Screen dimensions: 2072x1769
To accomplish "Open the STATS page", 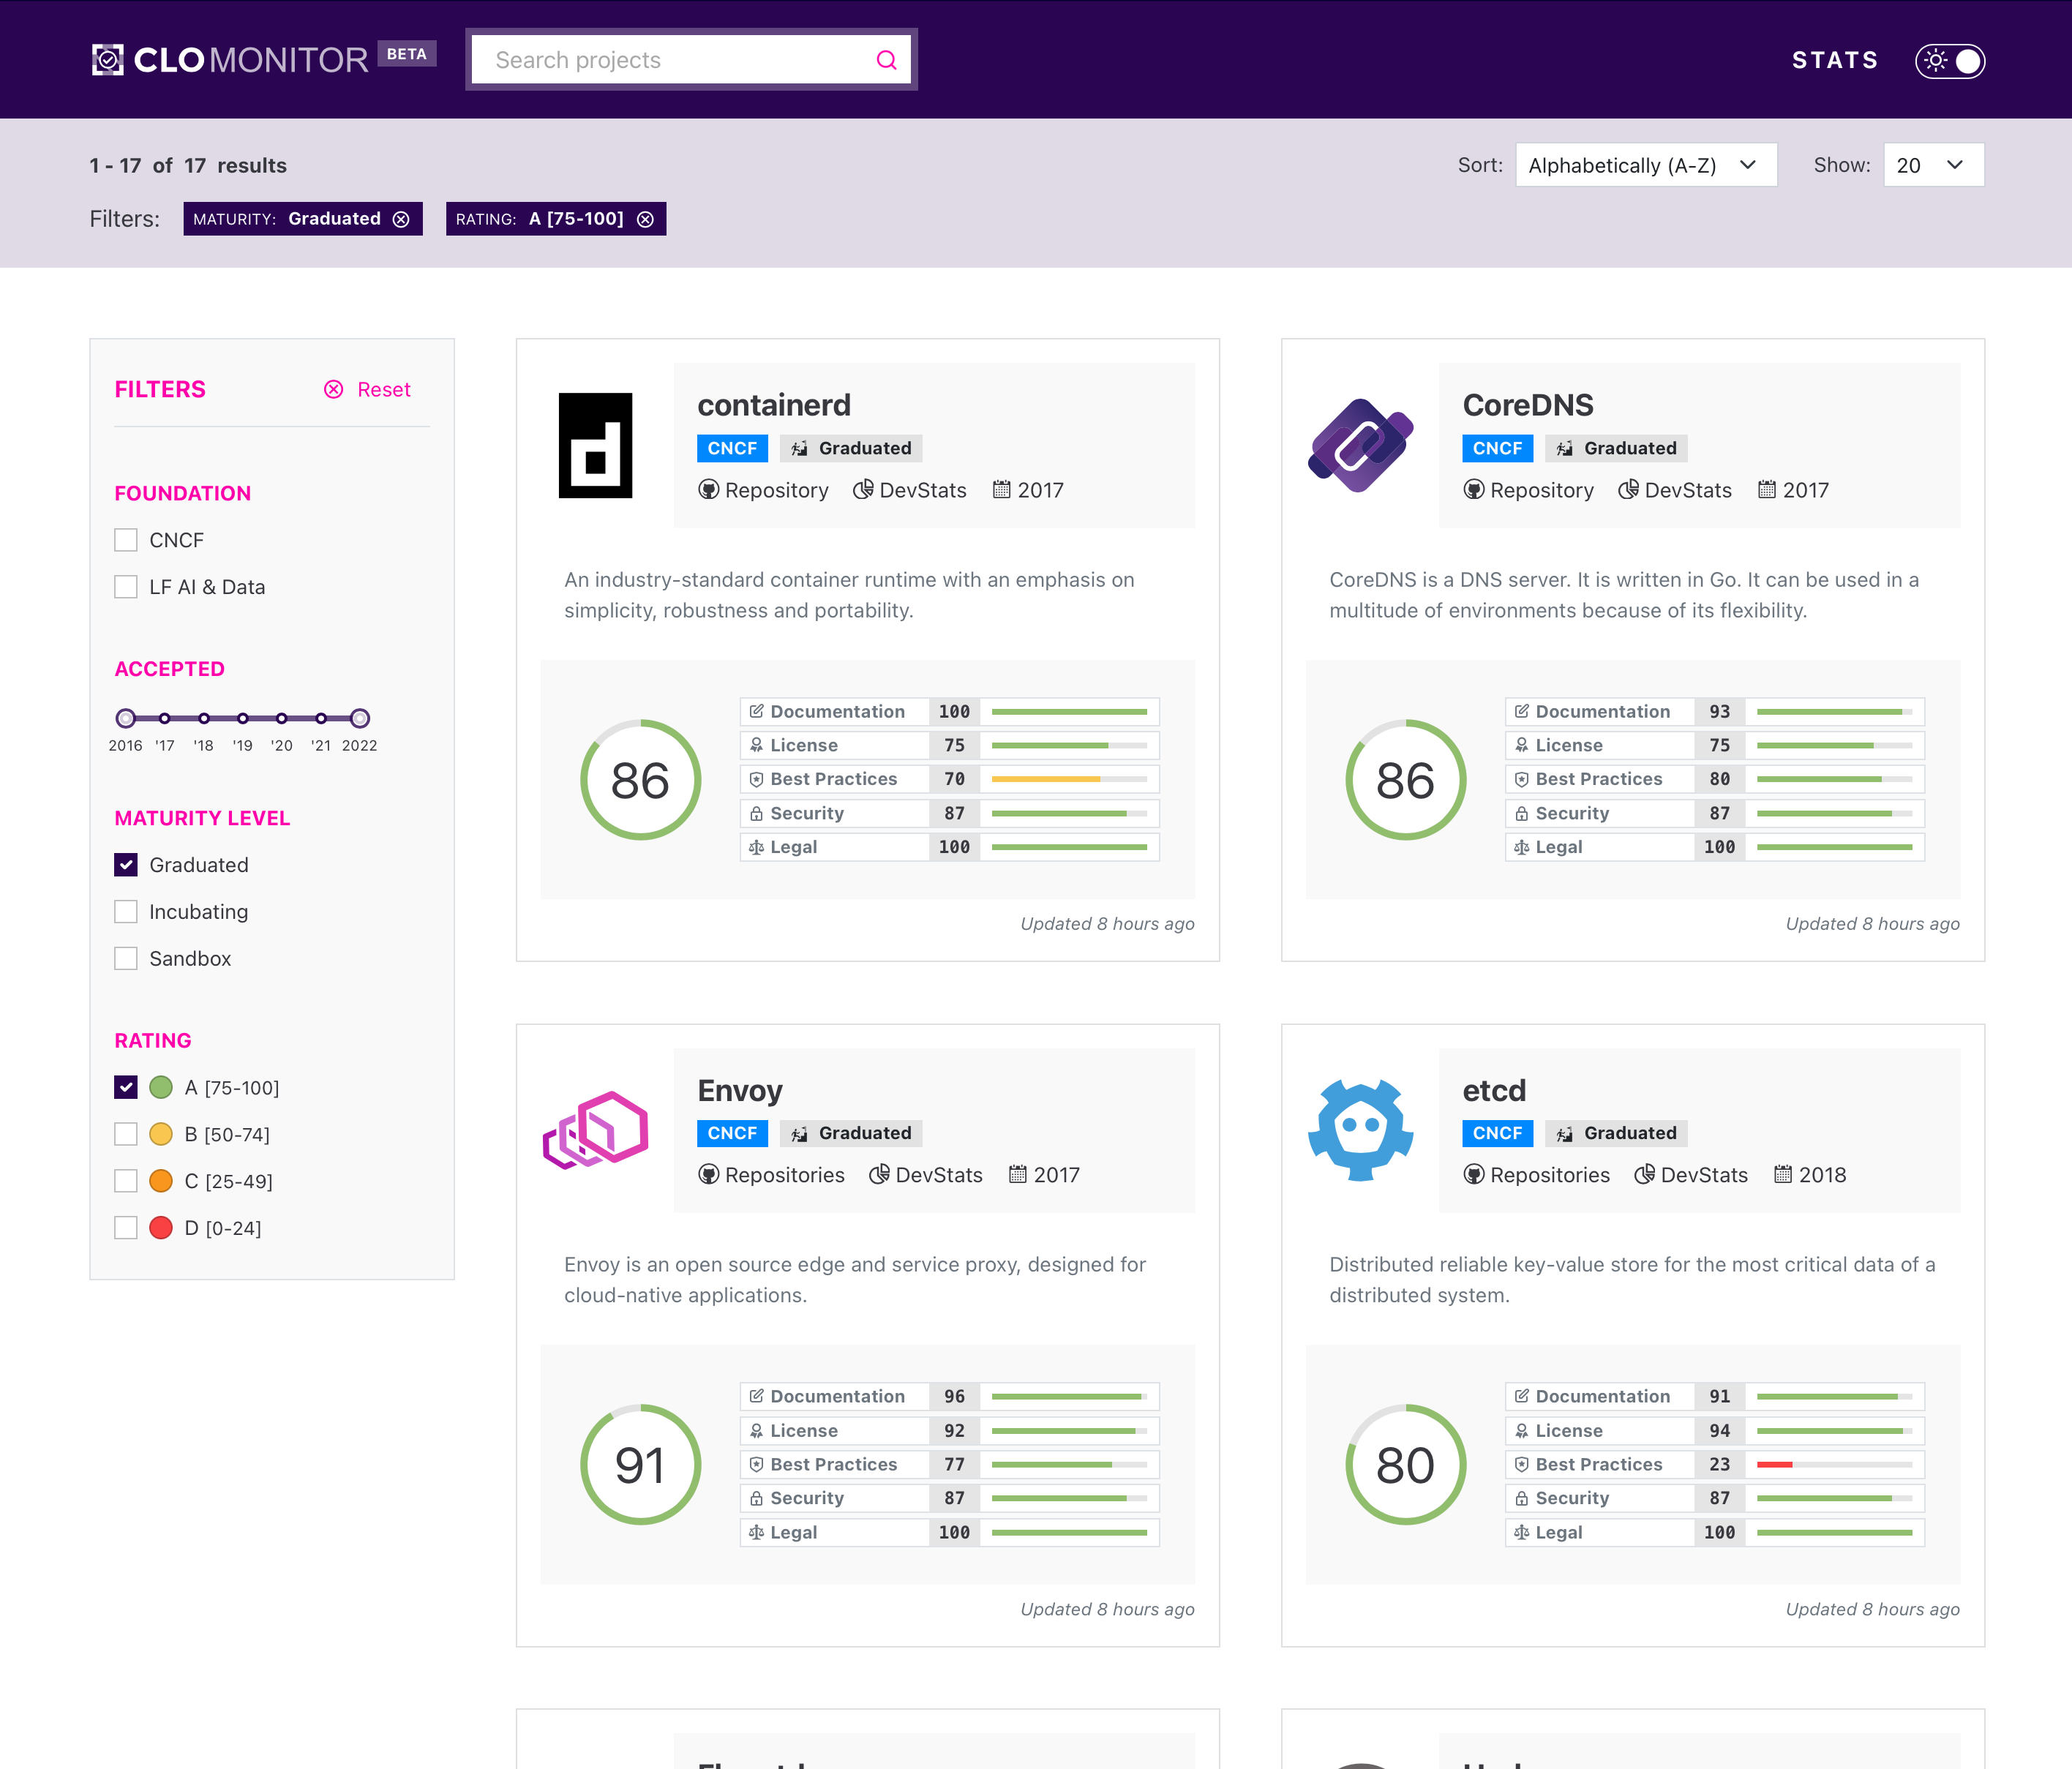I will (x=1834, y=60).
